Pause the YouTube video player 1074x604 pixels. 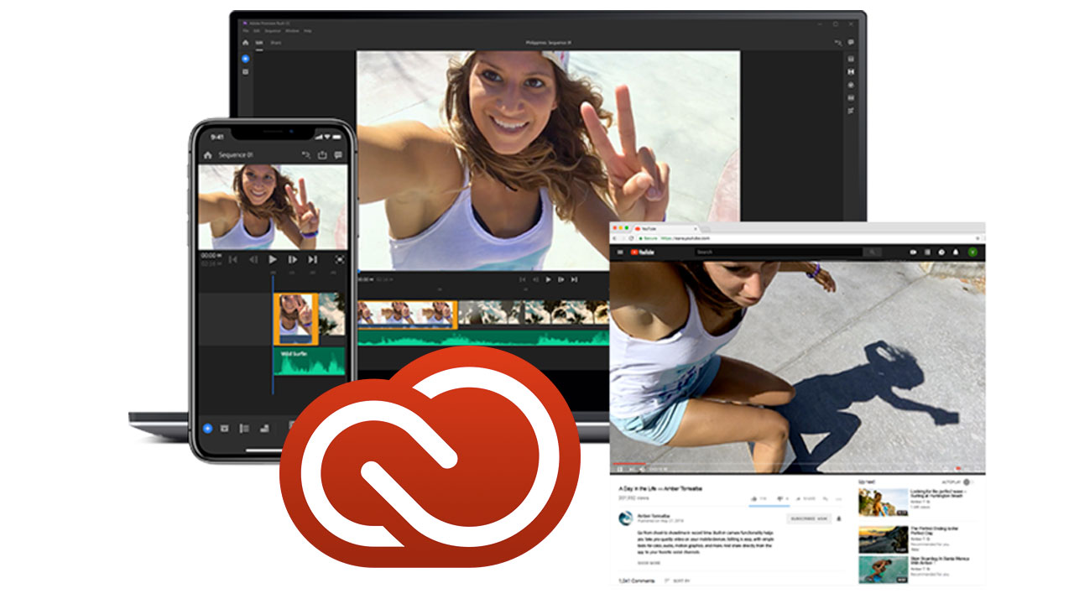[619, 469]
